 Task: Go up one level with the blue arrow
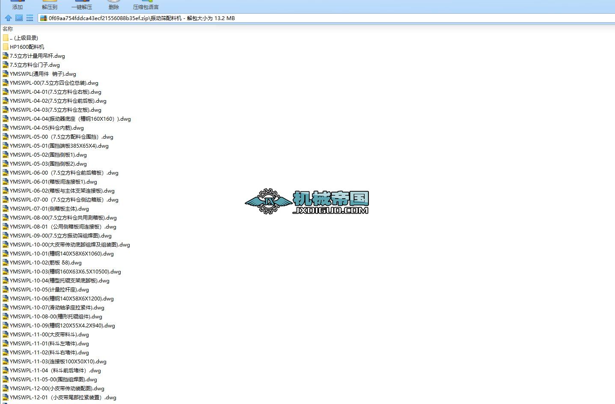(8, 18)
